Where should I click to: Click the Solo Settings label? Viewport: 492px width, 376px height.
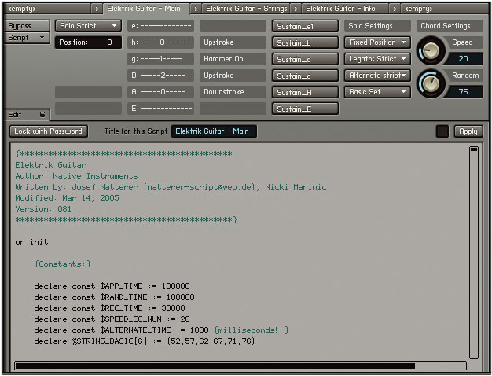377,26
